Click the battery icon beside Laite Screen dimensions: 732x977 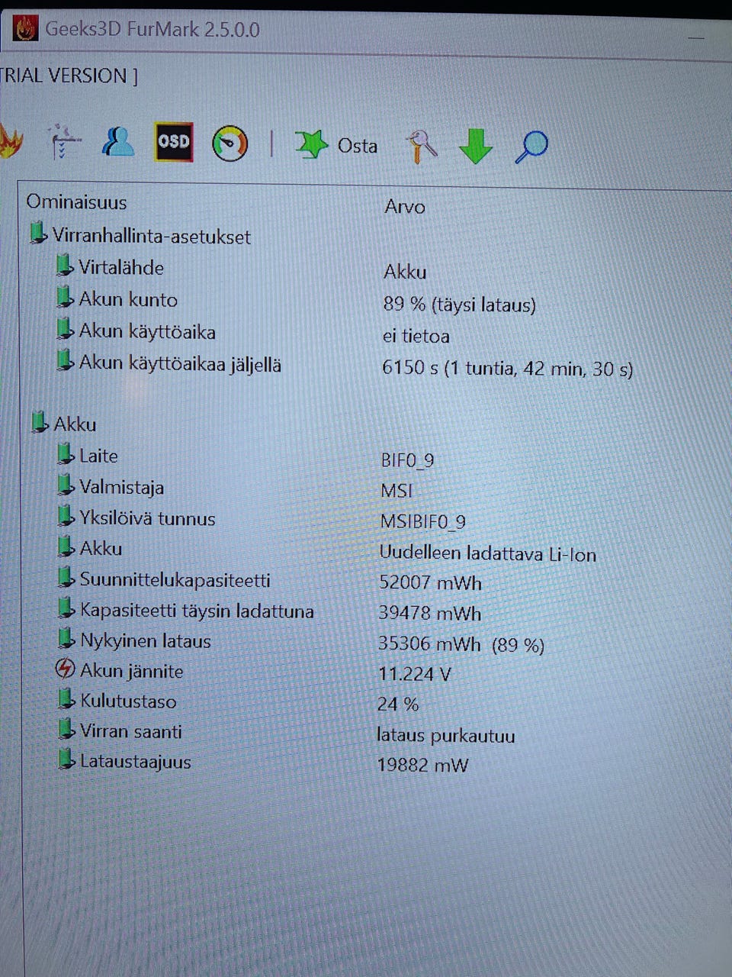(66, 453)
